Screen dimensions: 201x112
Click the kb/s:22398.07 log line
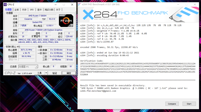pyautogui.click(x=97, y=42)
